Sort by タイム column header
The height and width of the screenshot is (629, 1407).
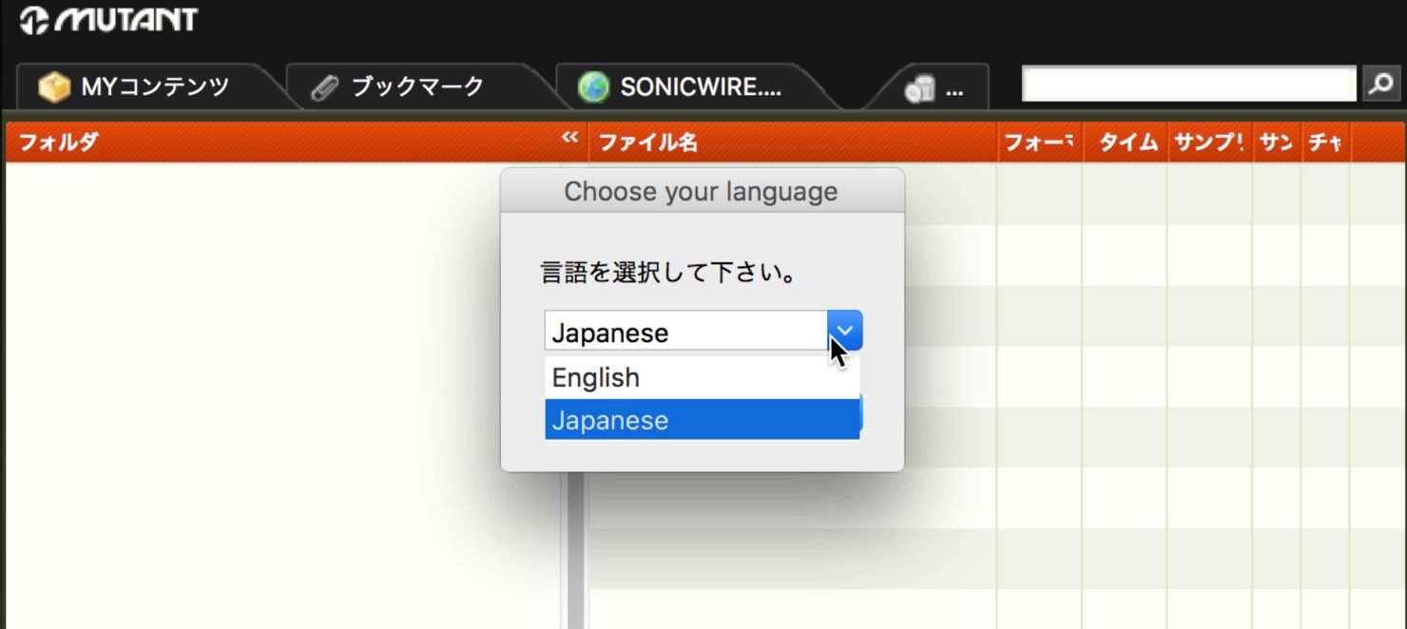tap(1126, 143)
